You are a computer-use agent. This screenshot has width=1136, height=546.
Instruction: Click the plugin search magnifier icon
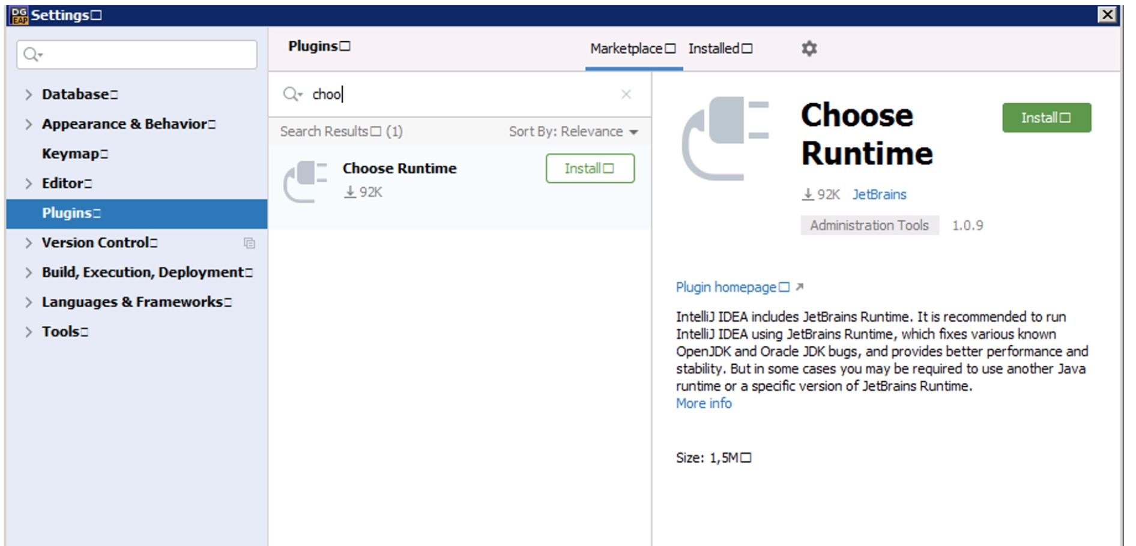click(x=292, y=94)
